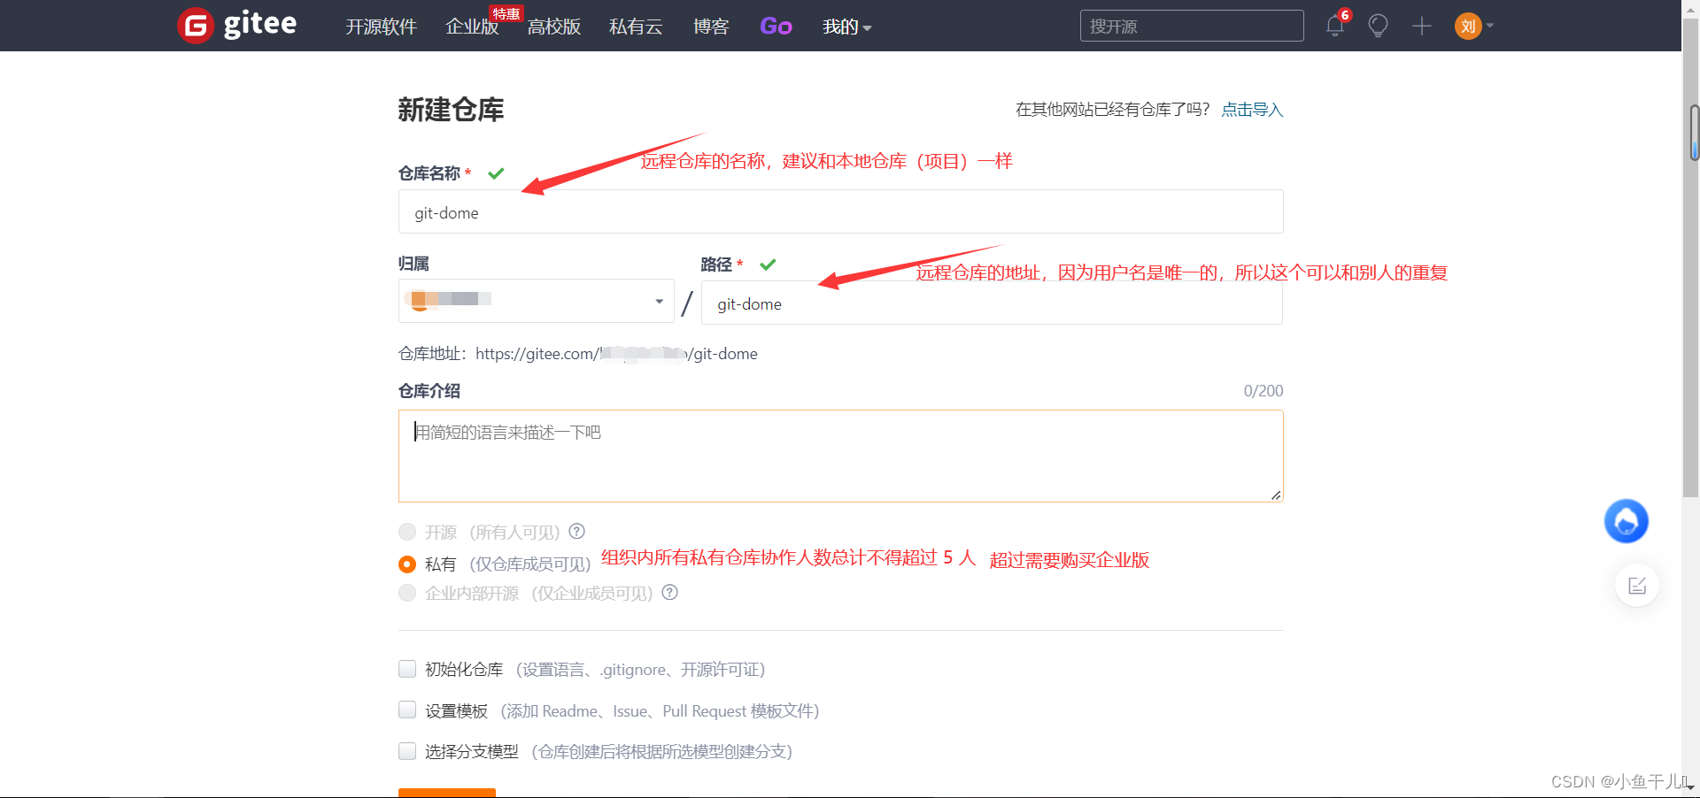Open 企业版 in the navigation bar

472,27
